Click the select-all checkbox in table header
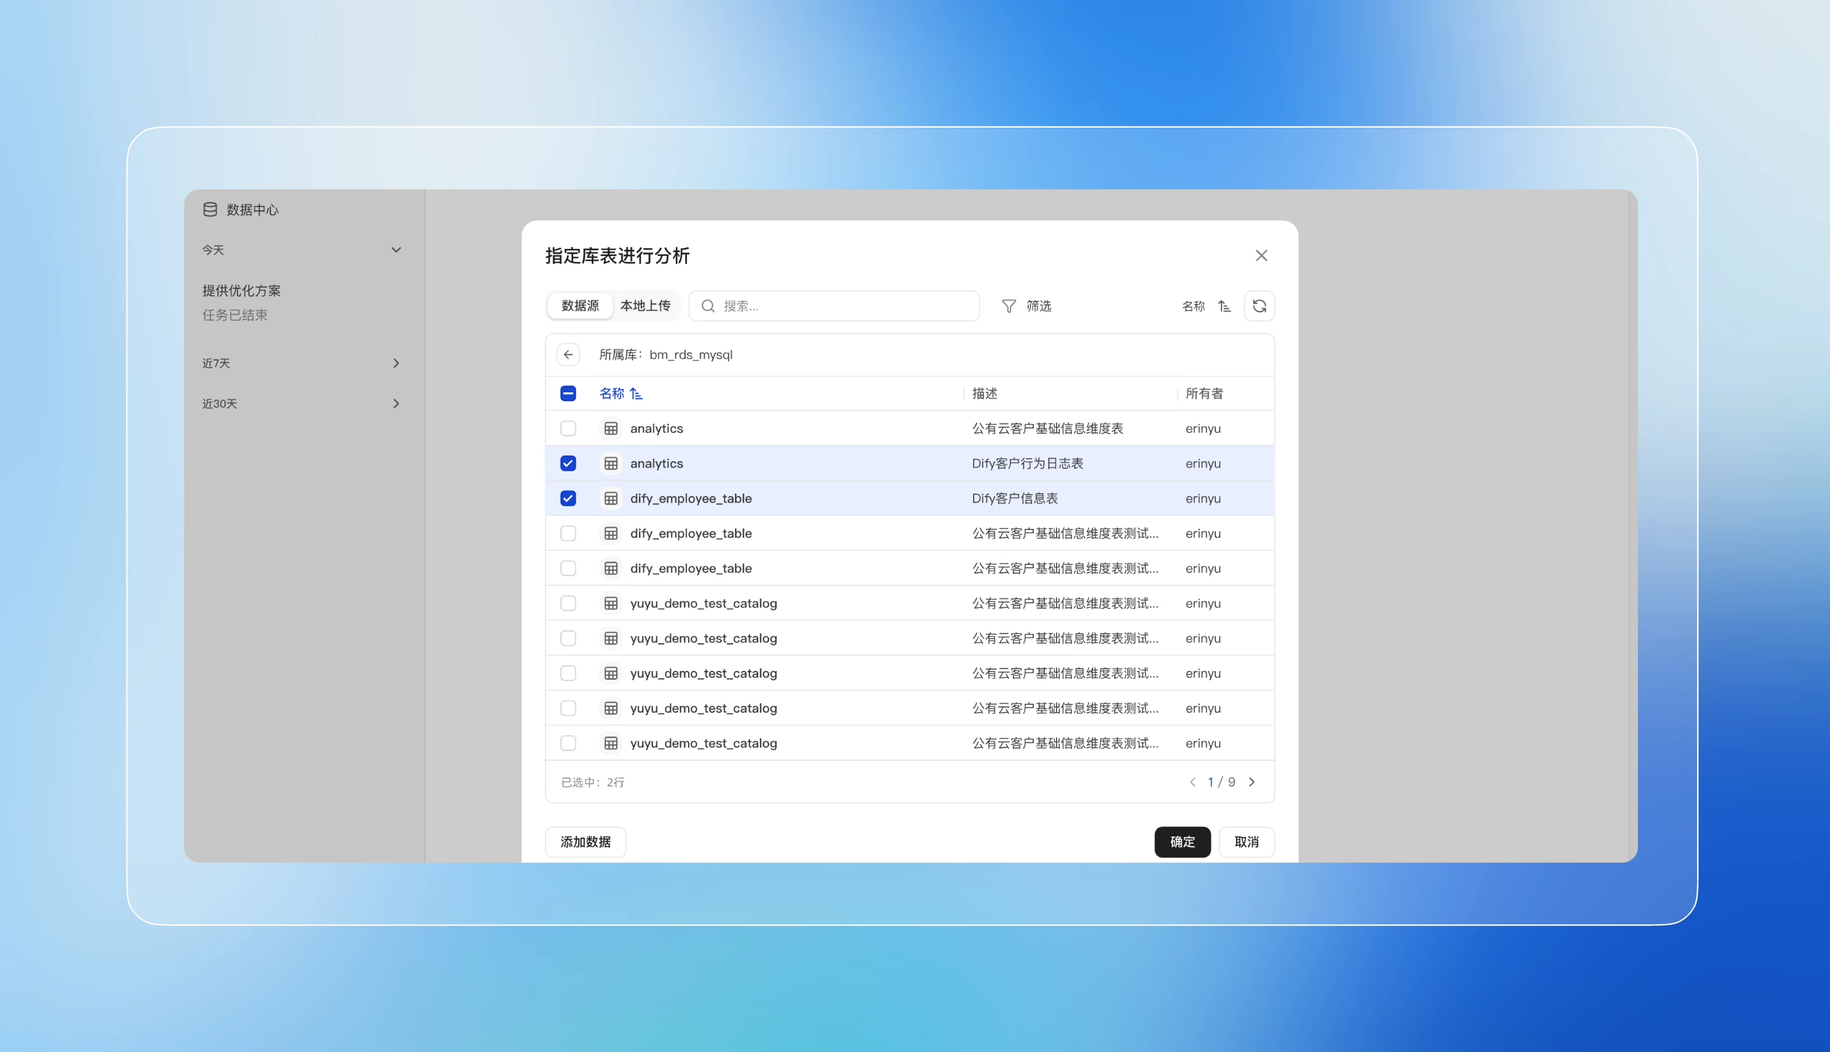The height and width of the screenshot is (1052, 1830). pyautogui.click(x=568, y=394)
